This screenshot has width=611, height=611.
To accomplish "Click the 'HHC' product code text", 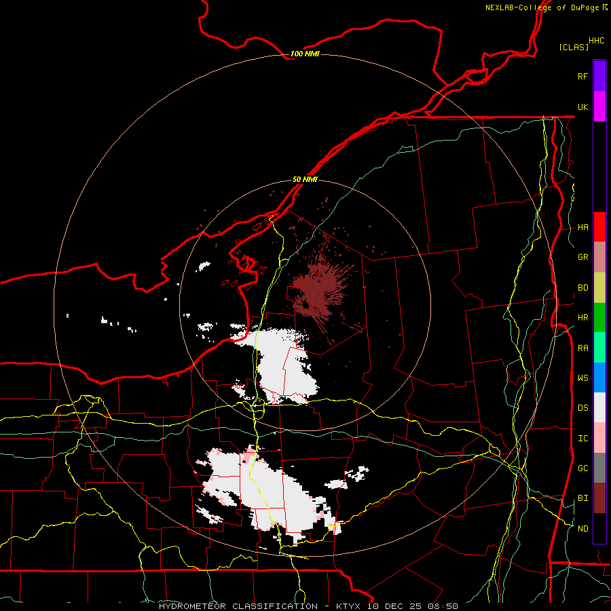I will click(x=596, y=41).
